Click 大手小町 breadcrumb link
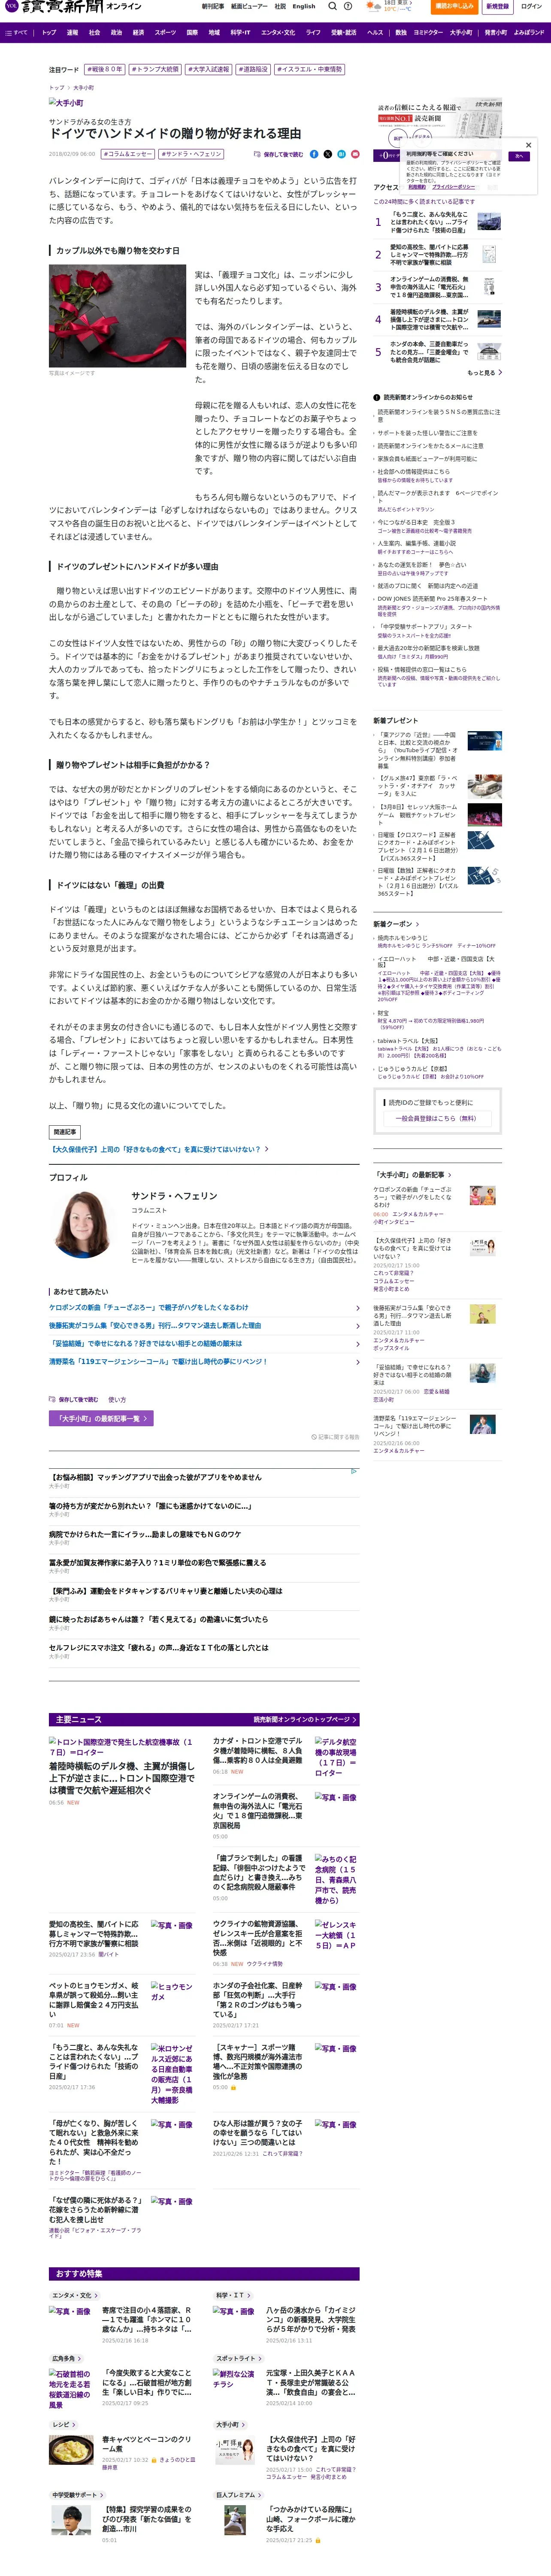The image size is (551, 2576). [x=83, y=87]
